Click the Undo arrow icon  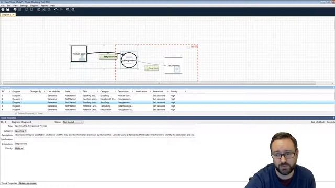[56, 9]
